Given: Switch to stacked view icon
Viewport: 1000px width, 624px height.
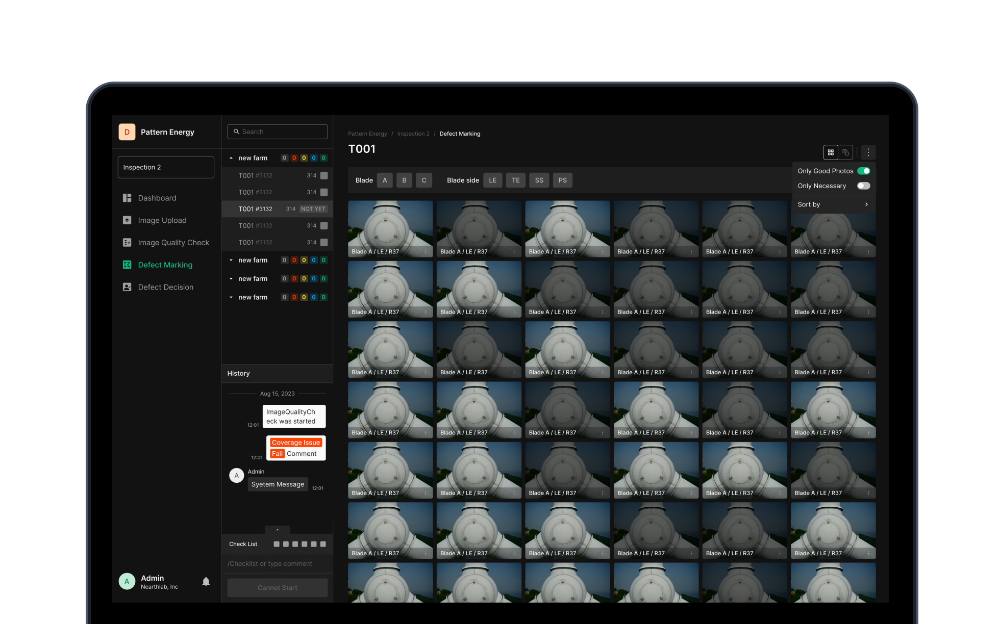Looking at the screenshot, I should tap(845, 152).
